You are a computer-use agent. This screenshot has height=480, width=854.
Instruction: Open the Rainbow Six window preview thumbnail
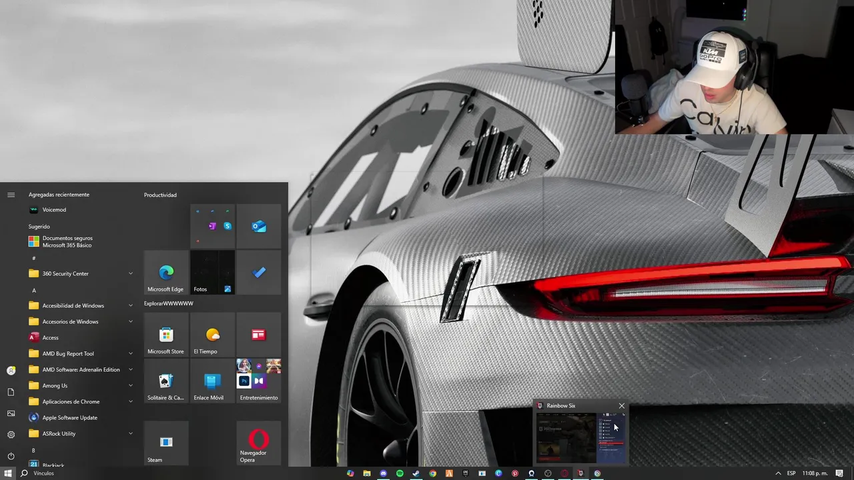point(580,437)
